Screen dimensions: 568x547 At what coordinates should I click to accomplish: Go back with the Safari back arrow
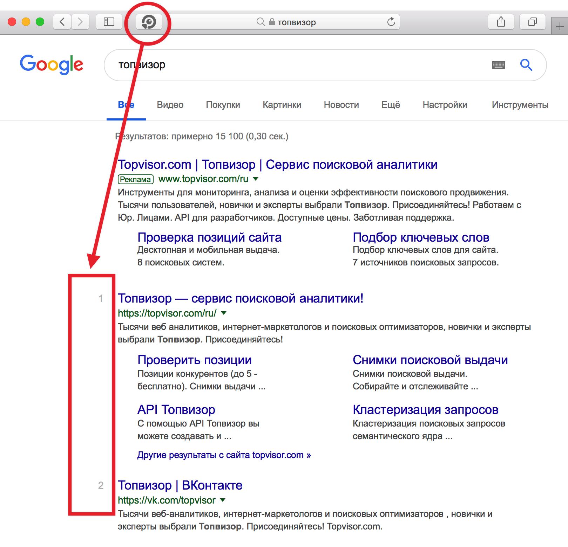(x=62, y=22)
